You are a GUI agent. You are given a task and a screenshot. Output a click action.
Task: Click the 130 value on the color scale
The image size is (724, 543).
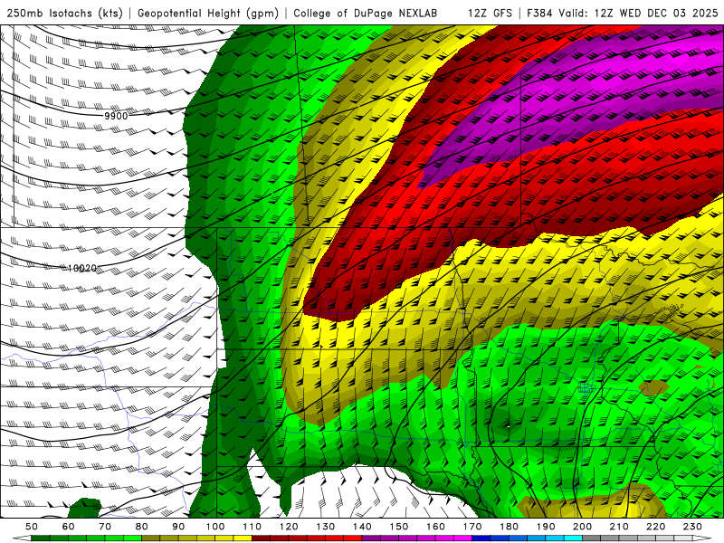point(325,527)
